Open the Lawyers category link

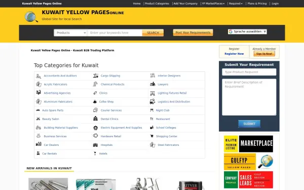click(163, 84)
